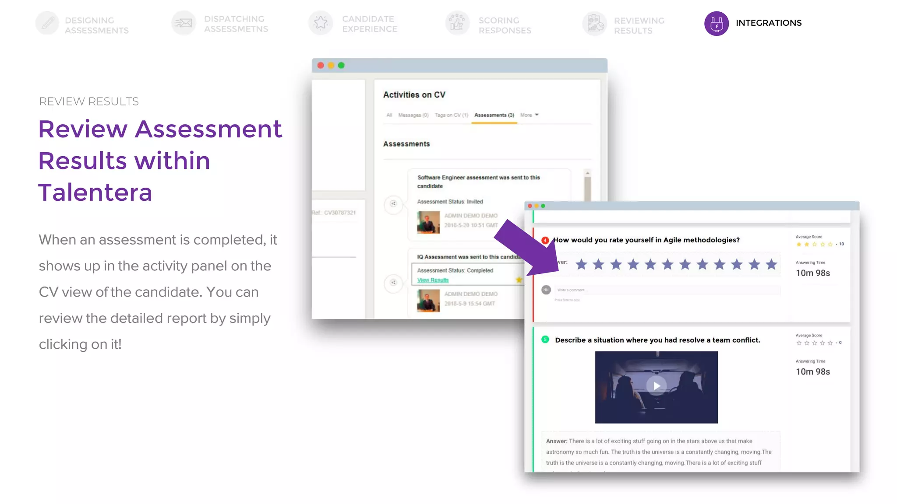Click the Answering Time 10m 98s under Agile question
Viewport: 897px width, 504px height.
click(813, 273)
